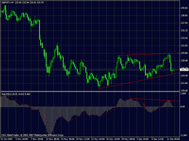Click the 31 Oct 2007 date label
Viewport: 189px width, 141px height.
(7, 139)
